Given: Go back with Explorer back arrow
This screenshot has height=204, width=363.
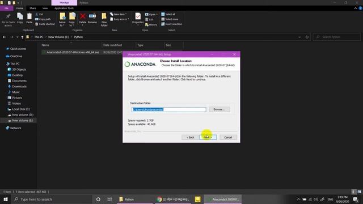Looking at the screenshot, I should [x=5, y=37].
